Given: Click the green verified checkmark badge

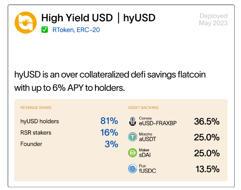Looking at the screenshot, I should click(x=45, y=30).
